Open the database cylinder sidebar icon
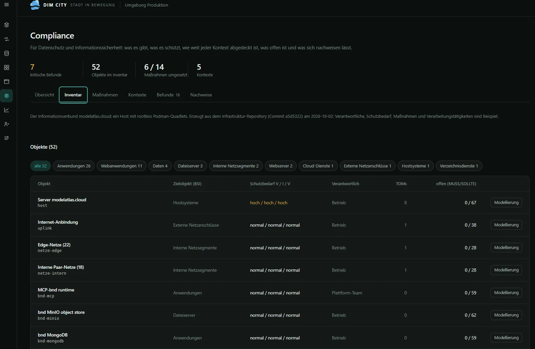The height and width of the screenshot is (349, 535). [6, 53]
